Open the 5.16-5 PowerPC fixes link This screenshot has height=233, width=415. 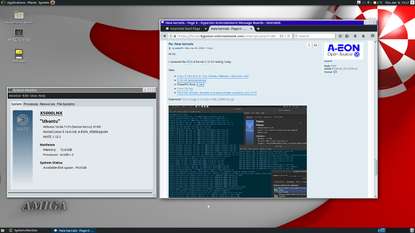(x=200, y=85)
